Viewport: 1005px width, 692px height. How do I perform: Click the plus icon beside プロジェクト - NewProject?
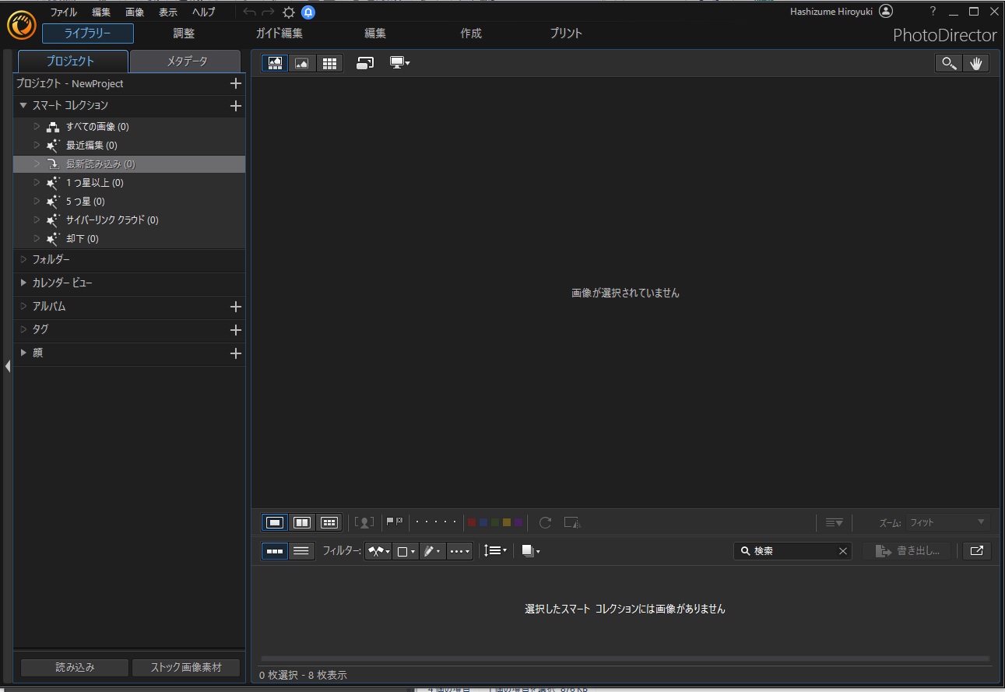[236, 83]
